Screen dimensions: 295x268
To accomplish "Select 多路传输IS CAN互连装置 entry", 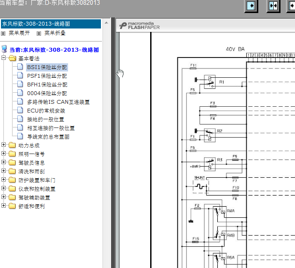I will click(58, 102).
